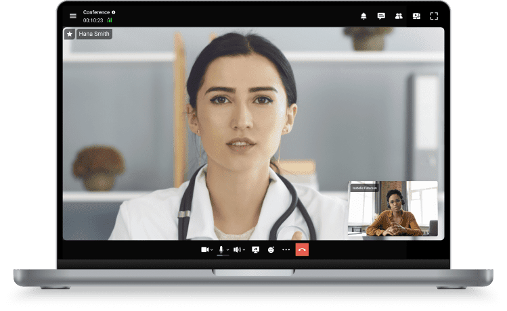Click the 00:10:23 call timer
This screenshot has width=507, height=311.
93,20
